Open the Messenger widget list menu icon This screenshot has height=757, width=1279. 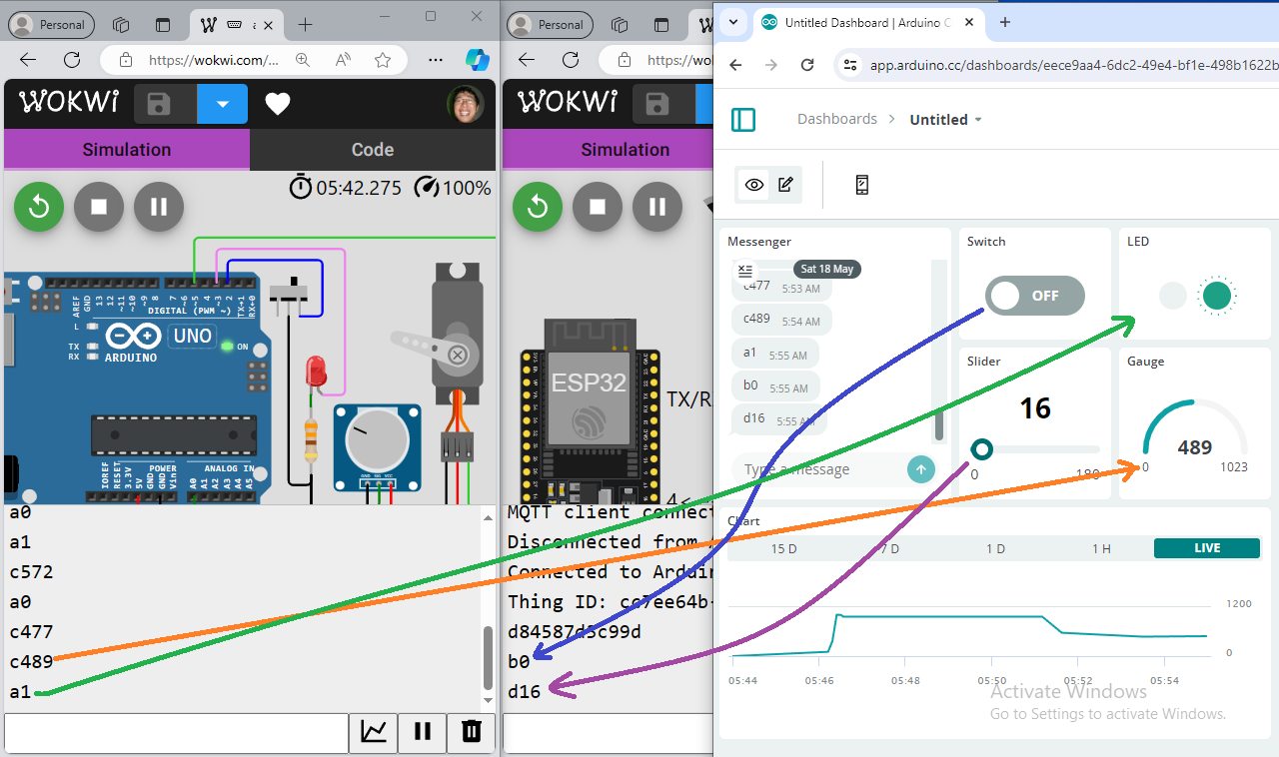pyautogui.click(x=744, y=270)
